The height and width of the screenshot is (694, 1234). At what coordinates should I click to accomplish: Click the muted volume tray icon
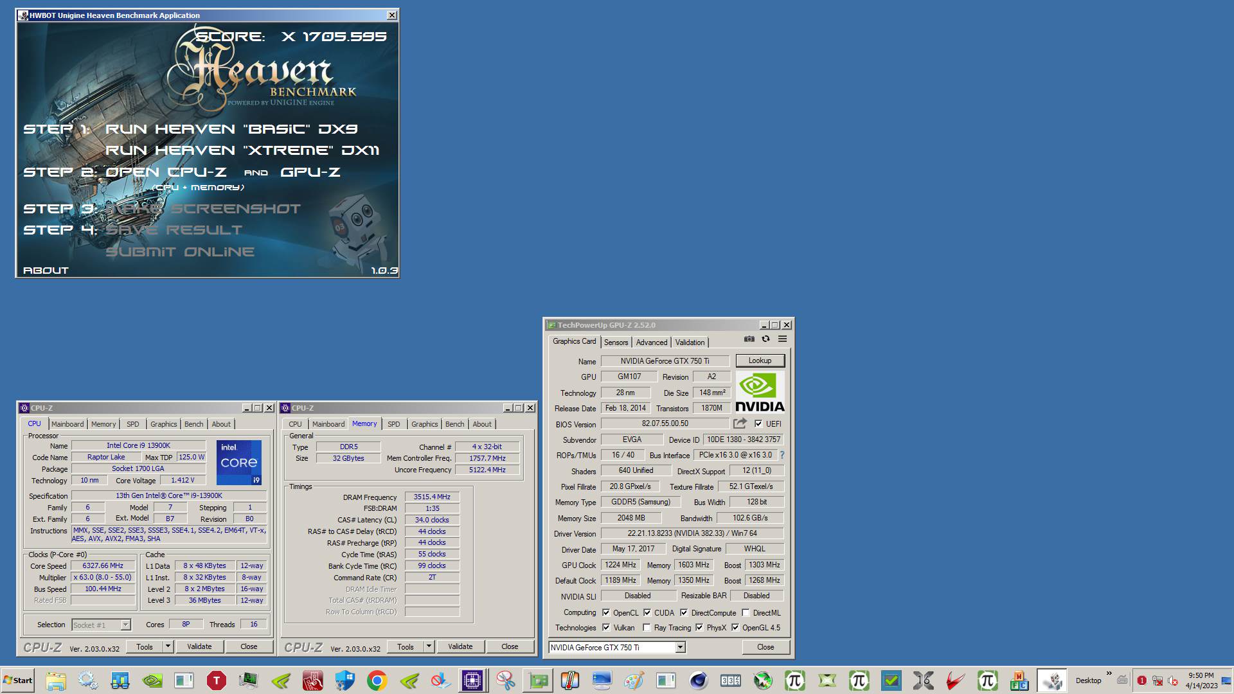[x=1173, y=681]
